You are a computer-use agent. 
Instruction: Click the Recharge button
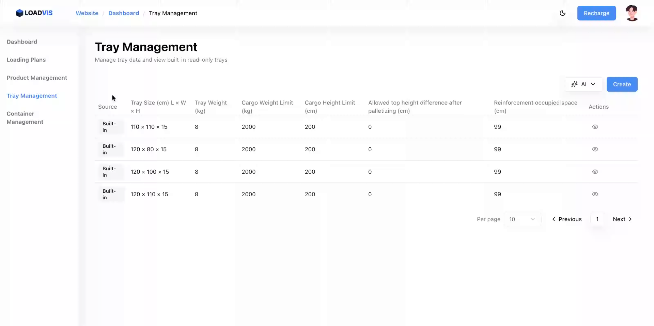click(596, 13)
